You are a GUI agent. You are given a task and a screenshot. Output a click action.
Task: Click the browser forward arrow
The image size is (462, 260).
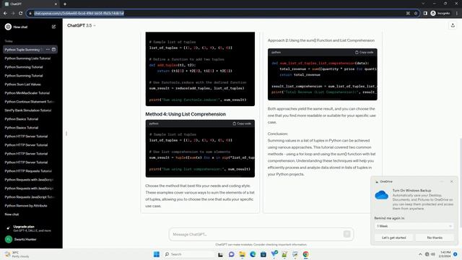[x=13, y=13]
